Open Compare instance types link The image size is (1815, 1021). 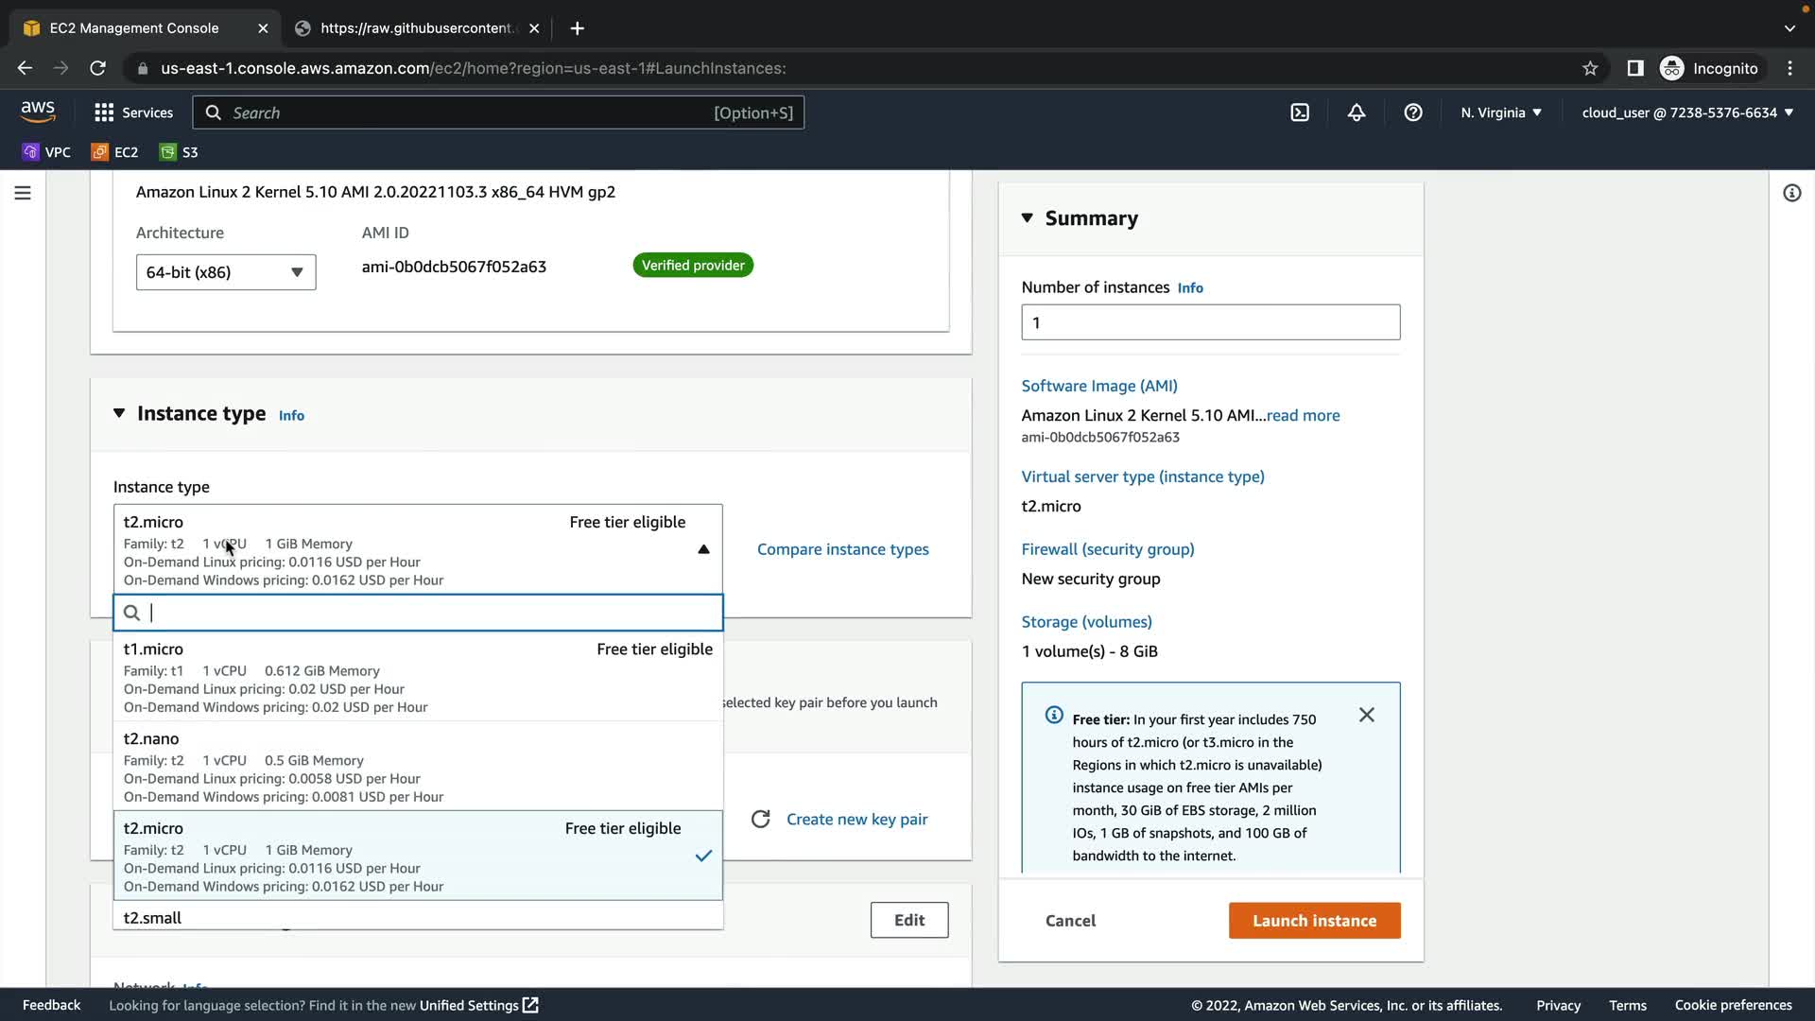pyautogui.click(x=842, y=549)
